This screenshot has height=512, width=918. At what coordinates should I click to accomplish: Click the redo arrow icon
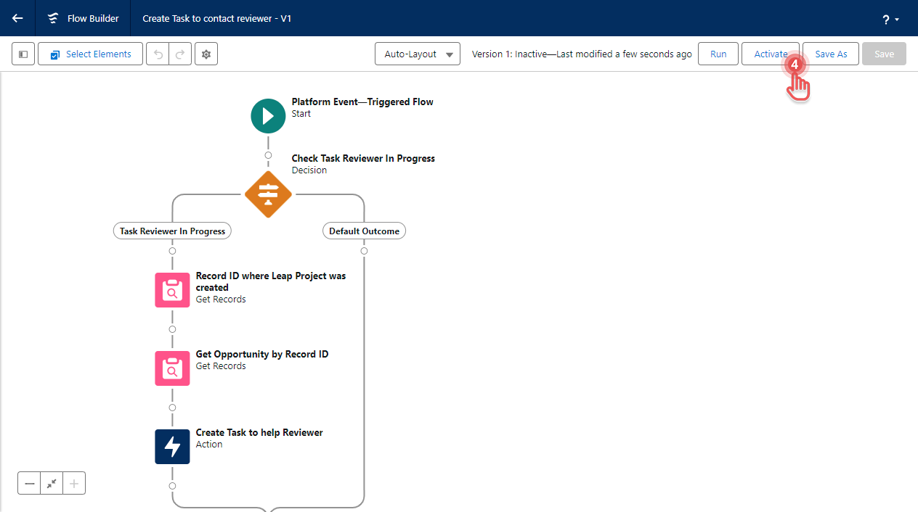click(x=180, y=54)
